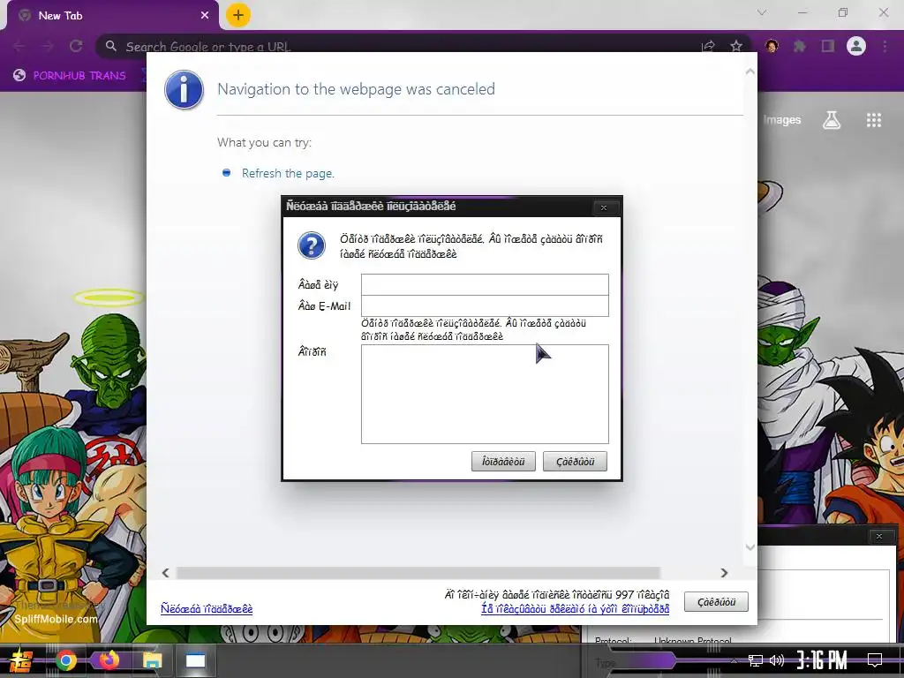The width and height of the screenshot is (904, 678).
Task: Click the large question text area
Action: pos(485,395)
